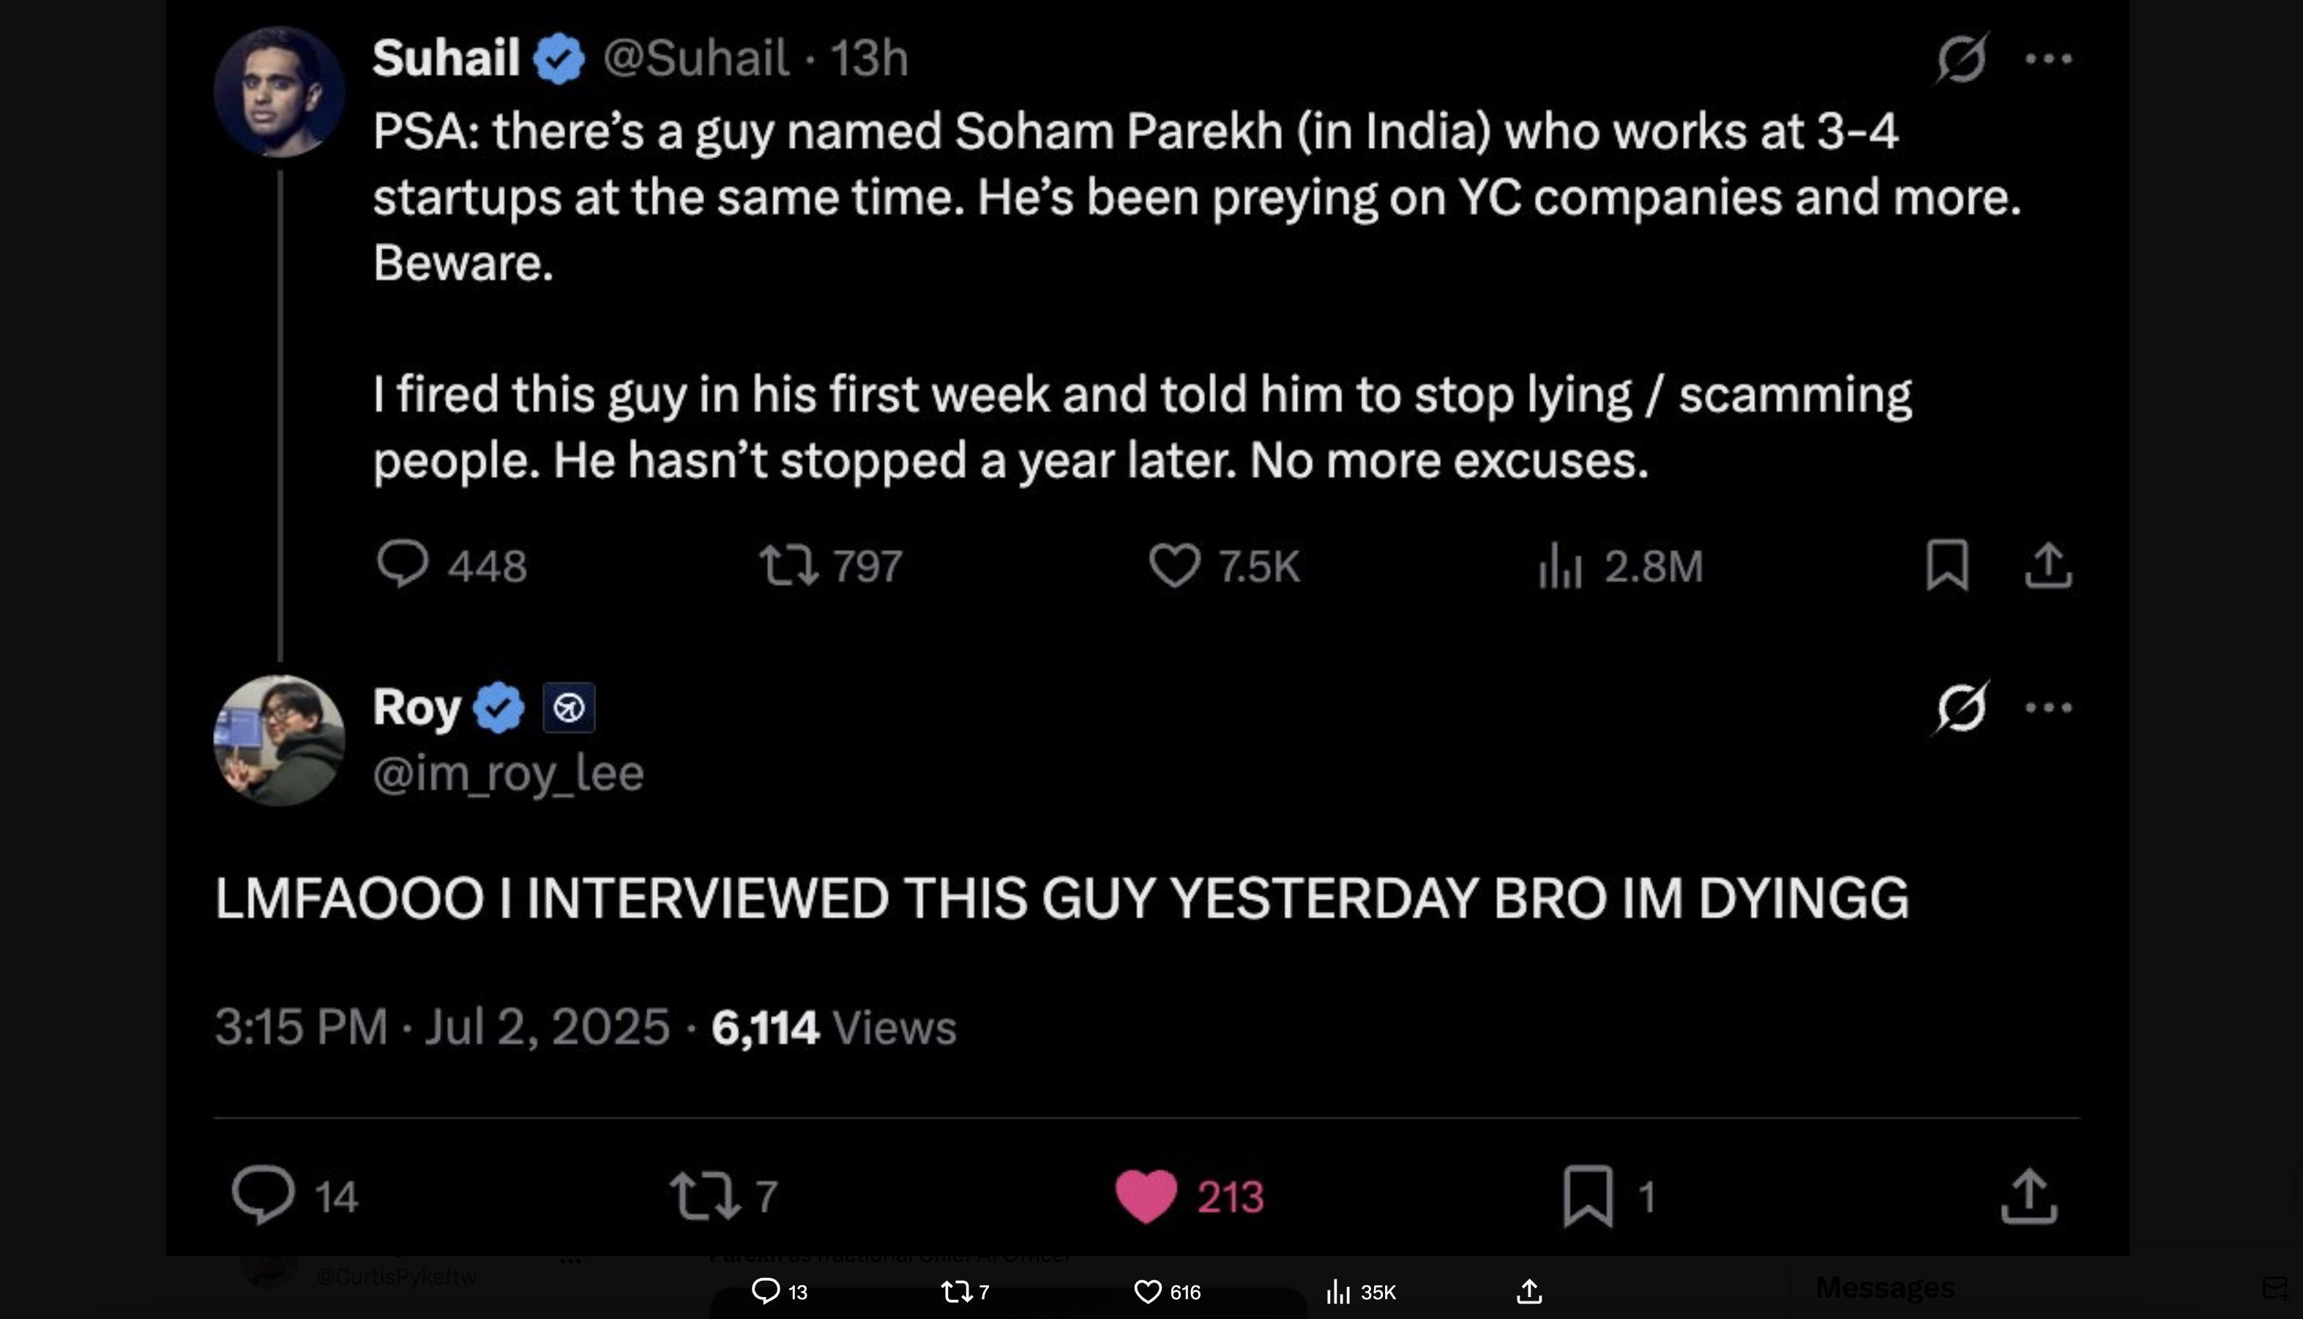Like Suhail's tweet with 7.5K likes
This screenshot has width=2303, height=1319.
pyautogui.click(x=1174, y=565)
